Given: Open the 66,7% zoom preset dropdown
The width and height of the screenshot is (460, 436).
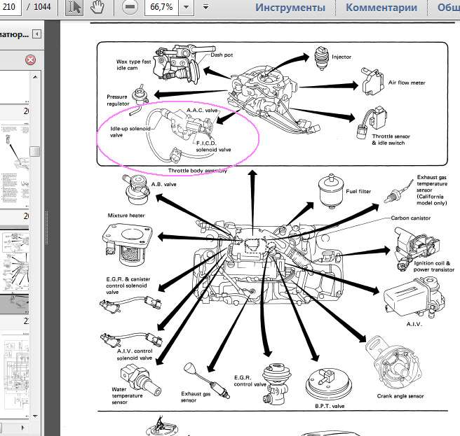Looking at the screenshot, I should [186, 7].
